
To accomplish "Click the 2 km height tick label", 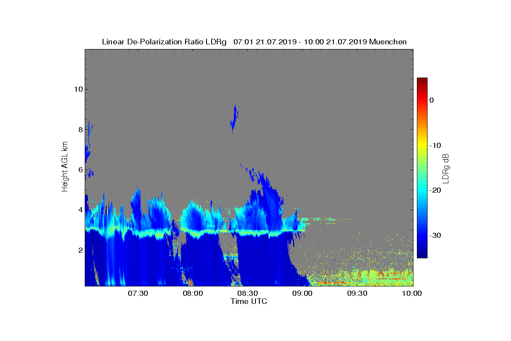I will coord(80,250).
